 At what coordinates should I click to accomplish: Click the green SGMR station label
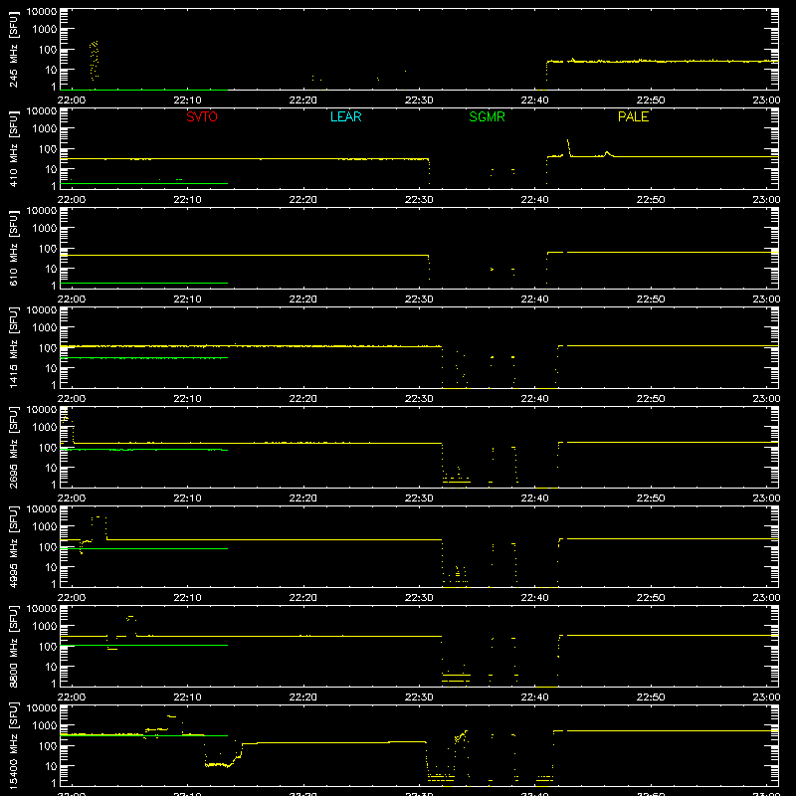click(487, 116)
